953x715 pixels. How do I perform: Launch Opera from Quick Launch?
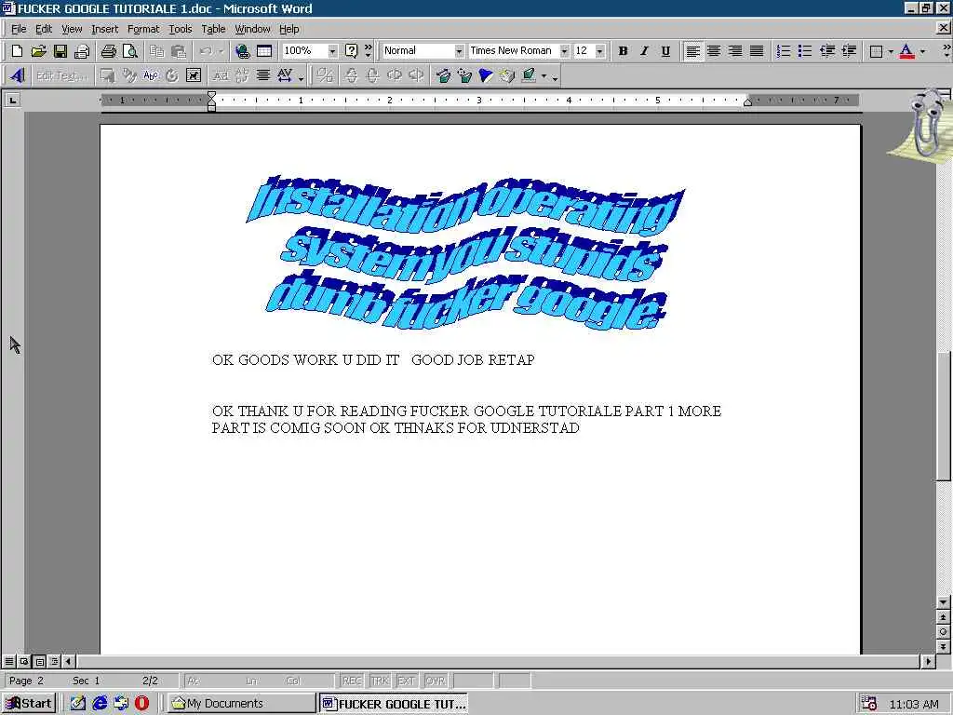point(141,703)
